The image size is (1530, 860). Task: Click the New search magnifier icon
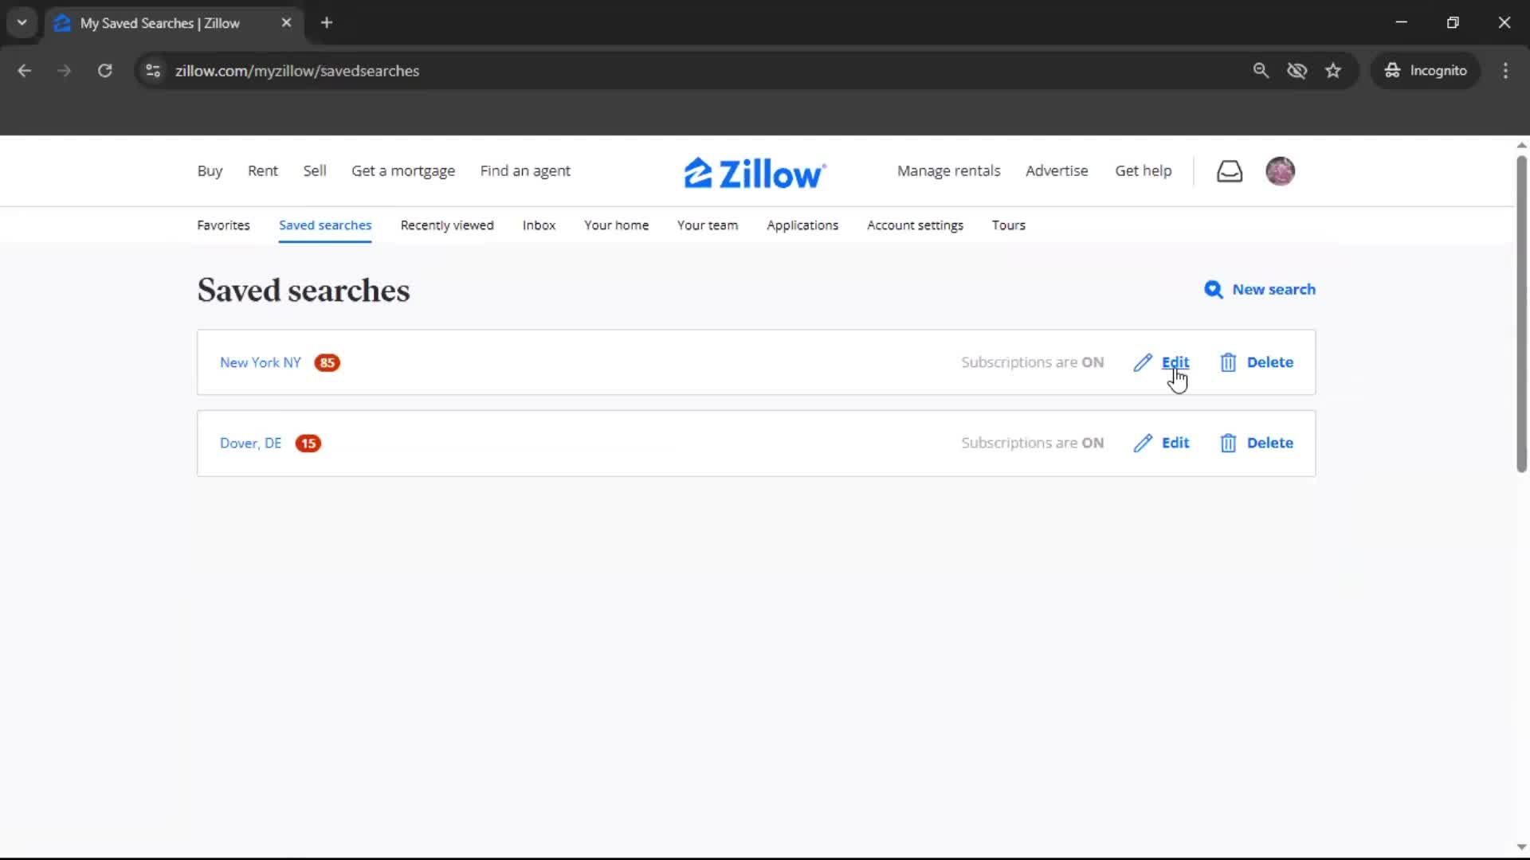tap(1214, 290)
